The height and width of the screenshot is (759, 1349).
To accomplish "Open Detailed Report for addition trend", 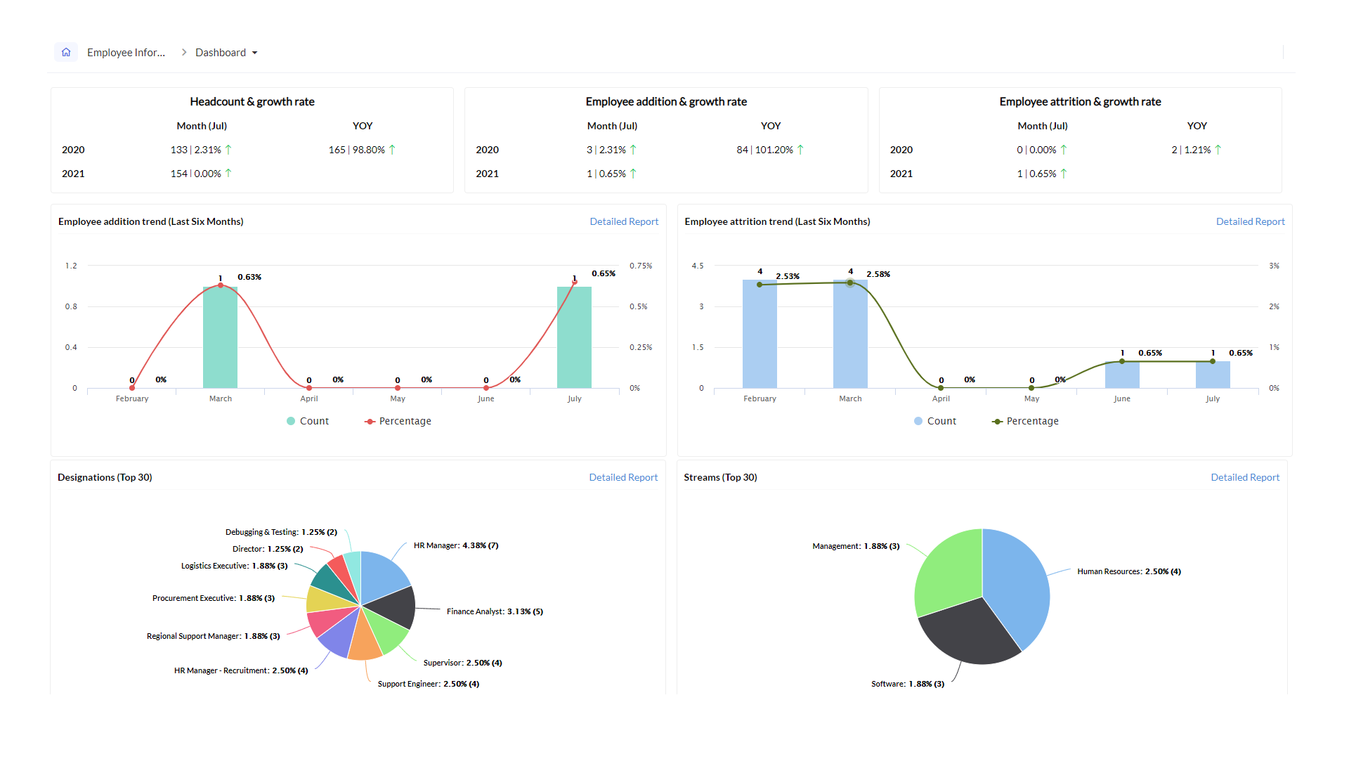I will [x=623, y=221].
